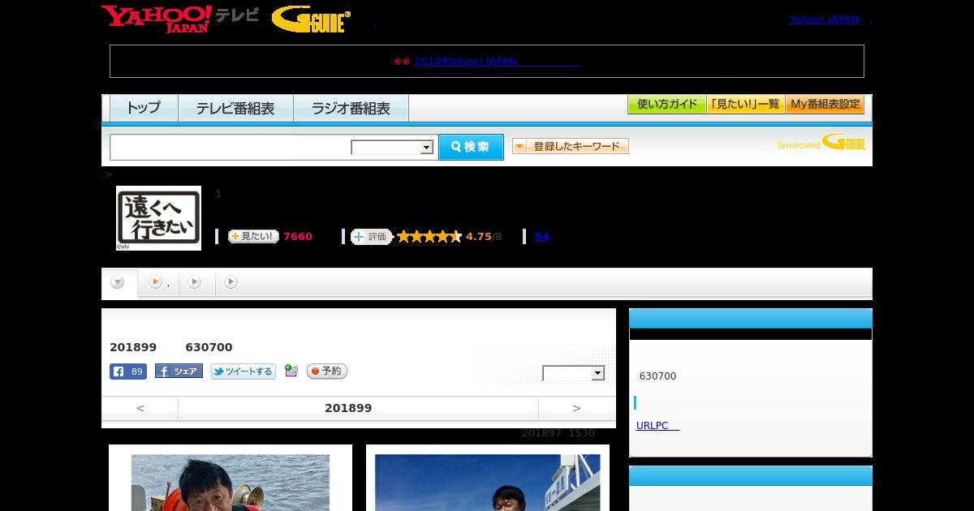Click the rightmost gray play-arrow tab icon
The image size is (974, 511).
point(231,282)
